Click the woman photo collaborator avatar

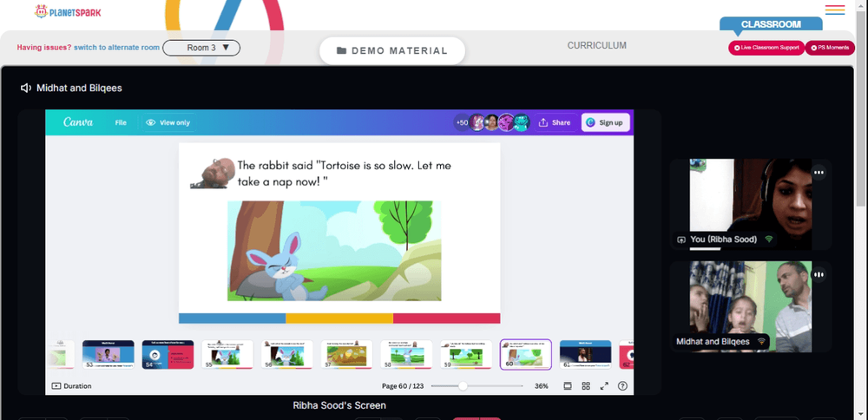491,122
